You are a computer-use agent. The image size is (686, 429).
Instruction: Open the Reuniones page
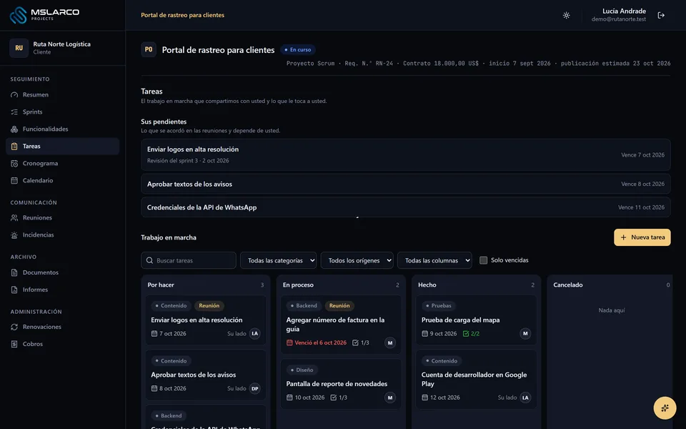pyautogui.click(x=63, y=217)
